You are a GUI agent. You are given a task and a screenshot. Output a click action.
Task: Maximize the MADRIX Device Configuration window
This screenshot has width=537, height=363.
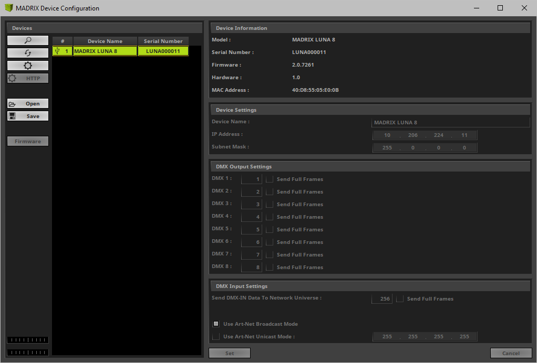coord(500,8)
